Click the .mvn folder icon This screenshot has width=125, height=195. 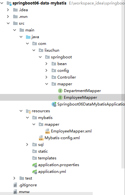point(15,17)
